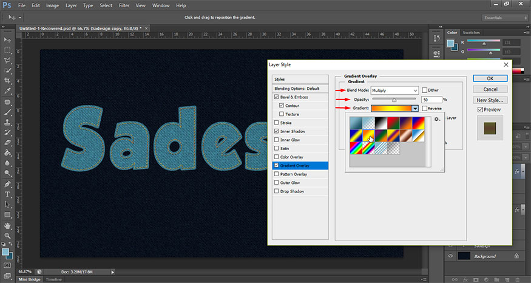Select the Dodge tool
Screen dimensions: 531x283
pyautogui.click(x=7, y=173)
